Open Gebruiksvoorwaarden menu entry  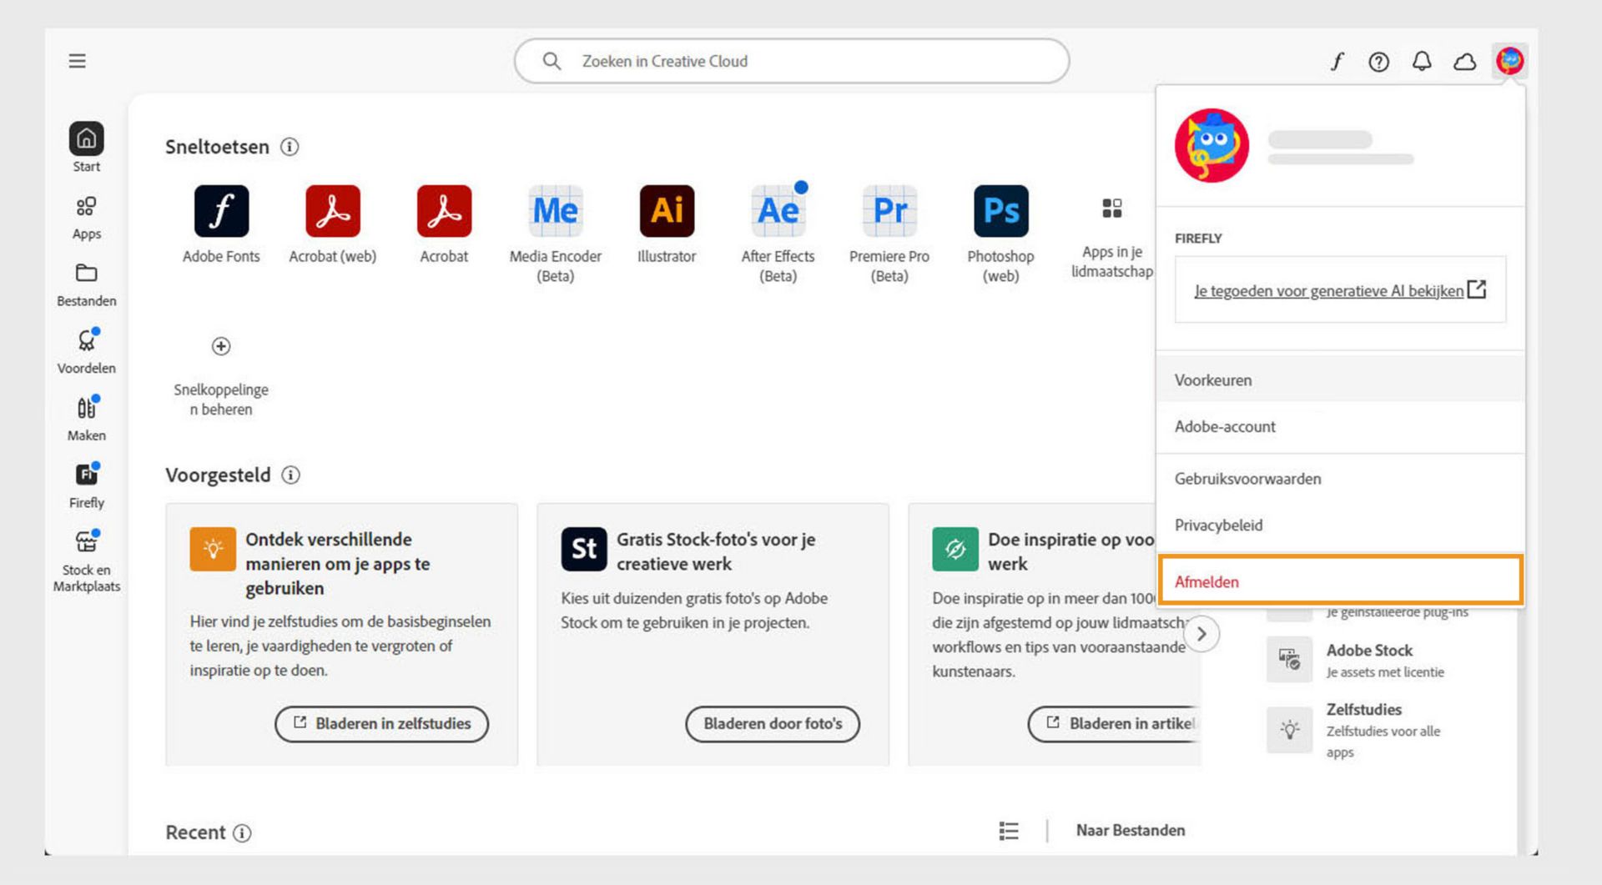click(1340, 479)
